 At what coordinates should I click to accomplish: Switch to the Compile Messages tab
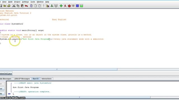pyautogui.click(x=6, y=79)
